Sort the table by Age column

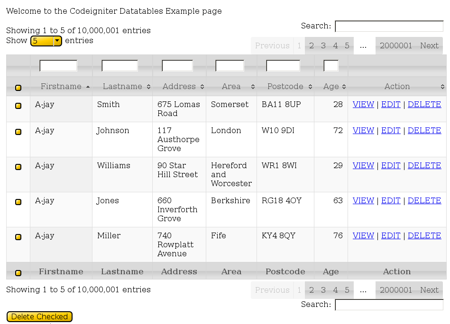click(x=331, y=86)
